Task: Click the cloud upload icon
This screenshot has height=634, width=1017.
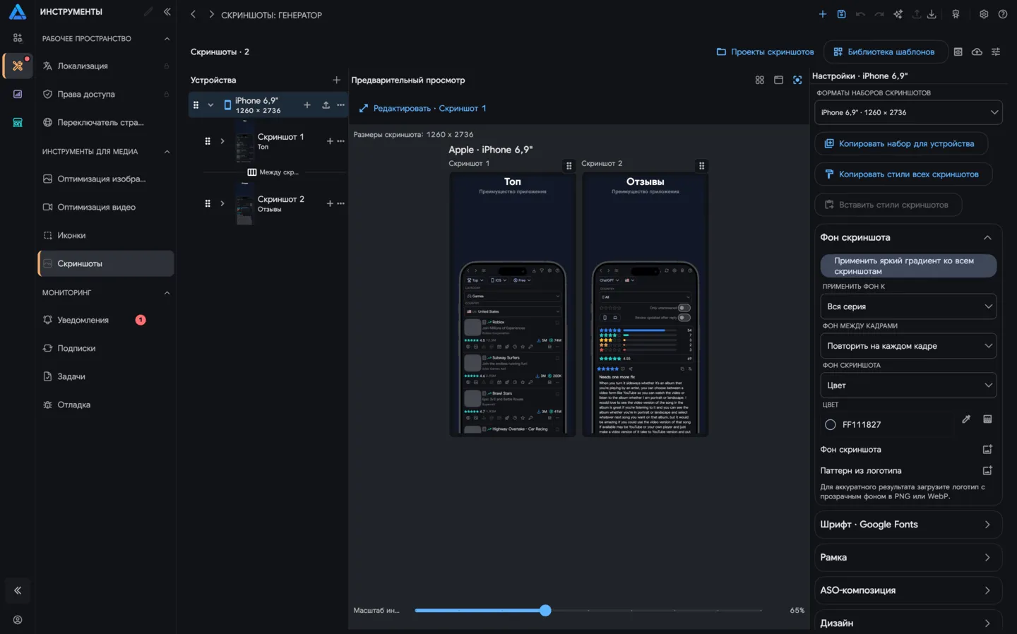Action: pyautogui.click(x=977, y=52)
